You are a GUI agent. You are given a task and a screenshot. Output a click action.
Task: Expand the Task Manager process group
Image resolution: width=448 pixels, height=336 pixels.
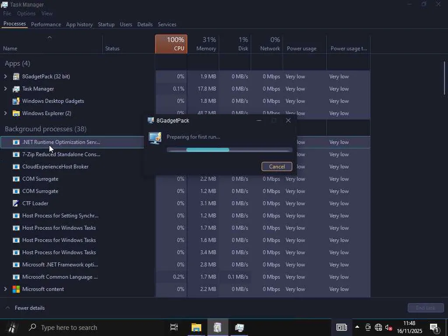pos(5,89)
